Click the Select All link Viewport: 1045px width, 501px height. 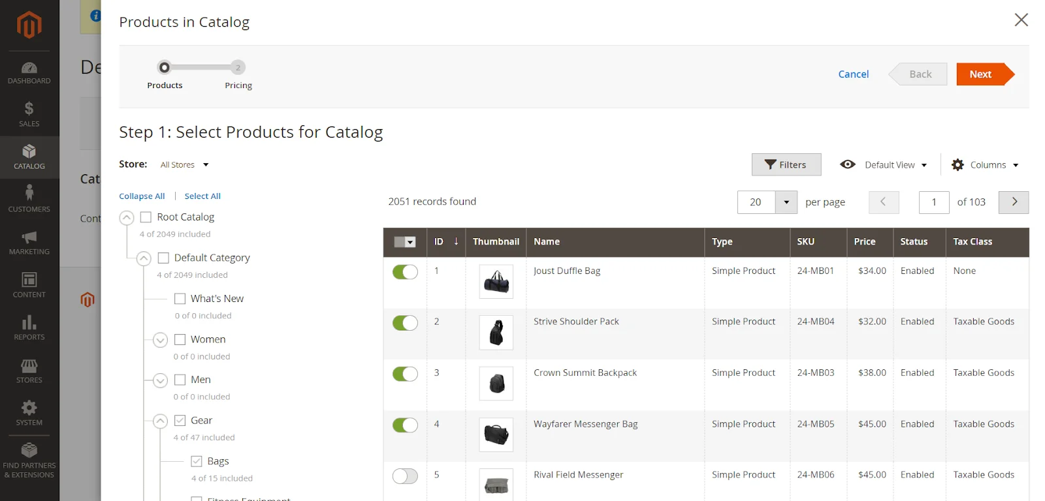[x=202, y=196]
